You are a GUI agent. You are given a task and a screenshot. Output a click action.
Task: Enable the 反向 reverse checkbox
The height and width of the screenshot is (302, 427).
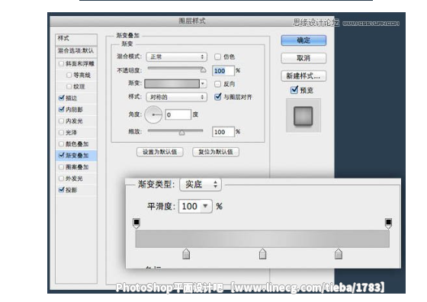(217, 84)
